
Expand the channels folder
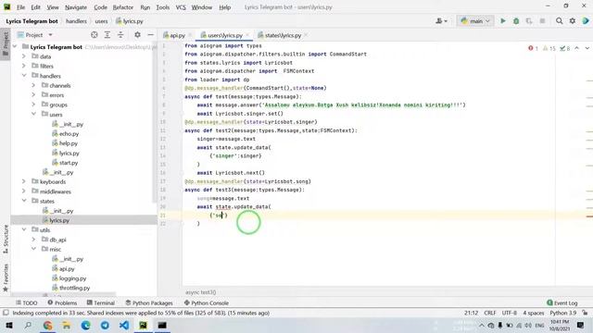(33, 85)
